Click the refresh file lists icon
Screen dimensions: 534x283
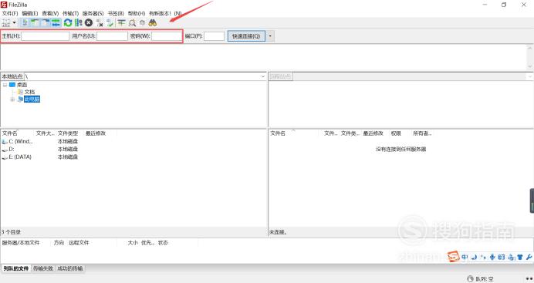[x=68, y=23]
